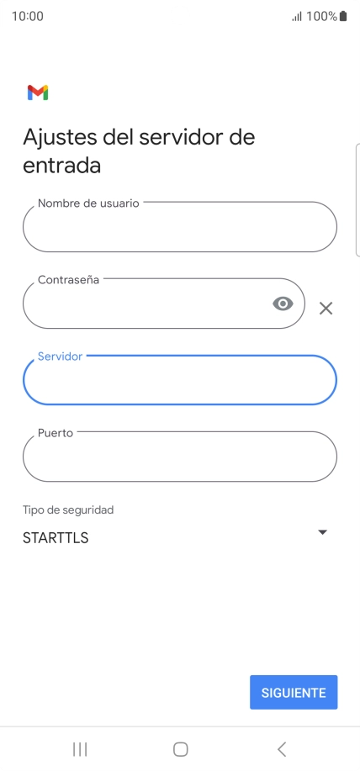Viewport: 360px width, 771px height.
Task: Tap the edge panel handle
Action: [x=357, y=200]
